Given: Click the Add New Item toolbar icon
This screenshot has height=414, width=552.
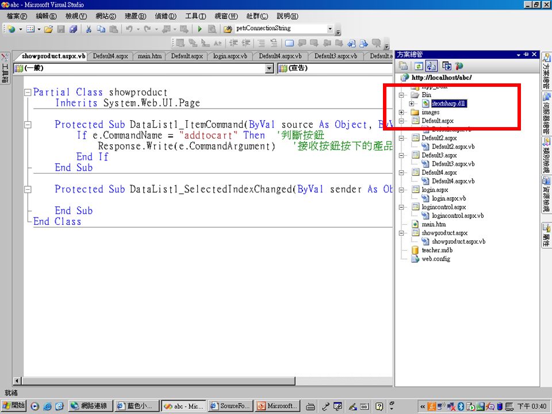Looking at the screenshot, I should 30,29.
